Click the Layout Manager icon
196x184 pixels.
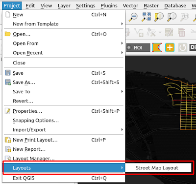[x=8, y=158]
